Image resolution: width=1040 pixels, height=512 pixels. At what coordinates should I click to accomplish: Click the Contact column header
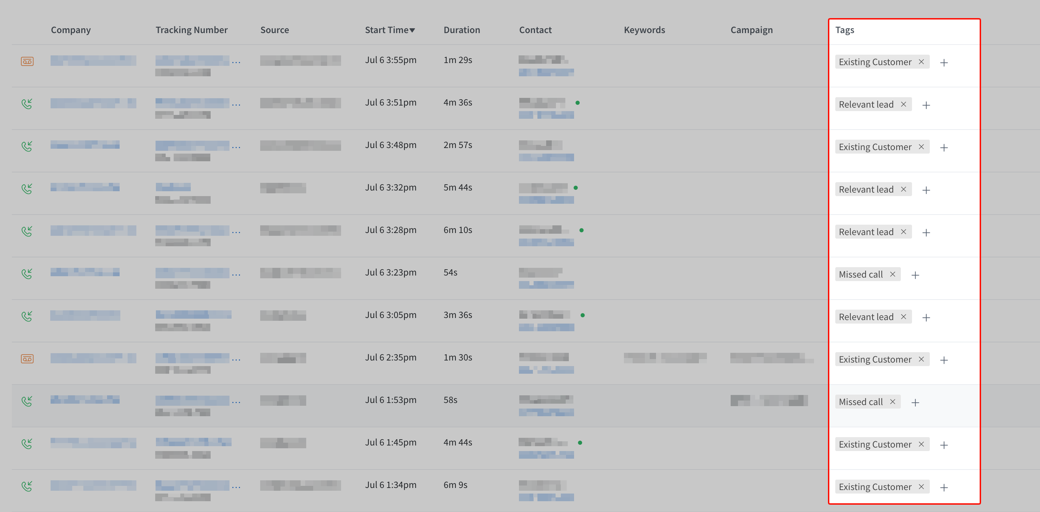535,30
